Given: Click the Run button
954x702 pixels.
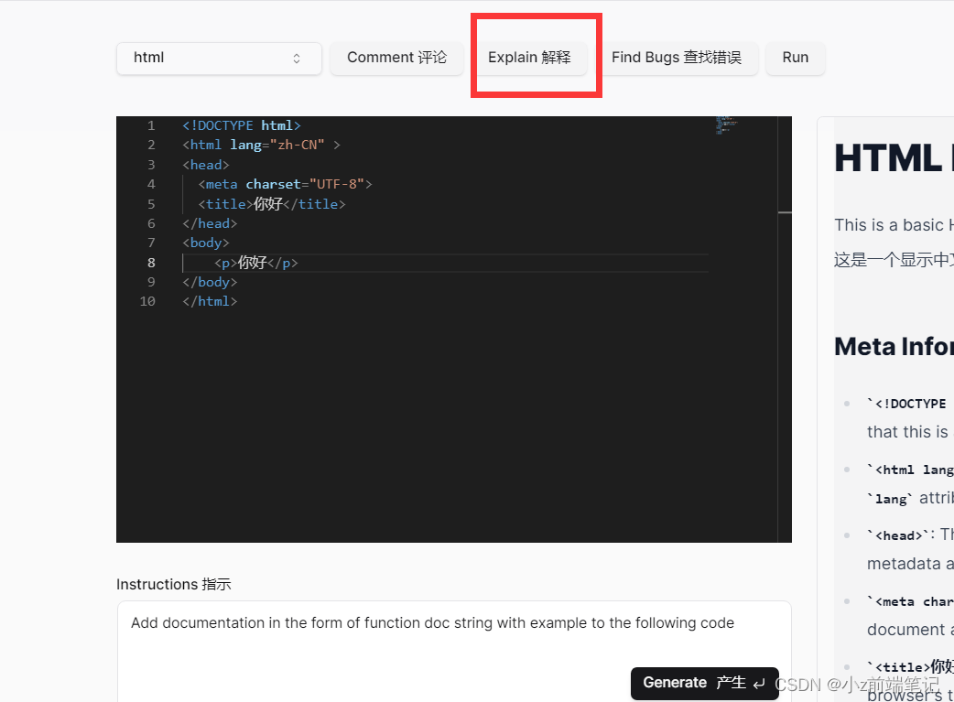Looking at the screenshot, I should [x=796, y=58].
